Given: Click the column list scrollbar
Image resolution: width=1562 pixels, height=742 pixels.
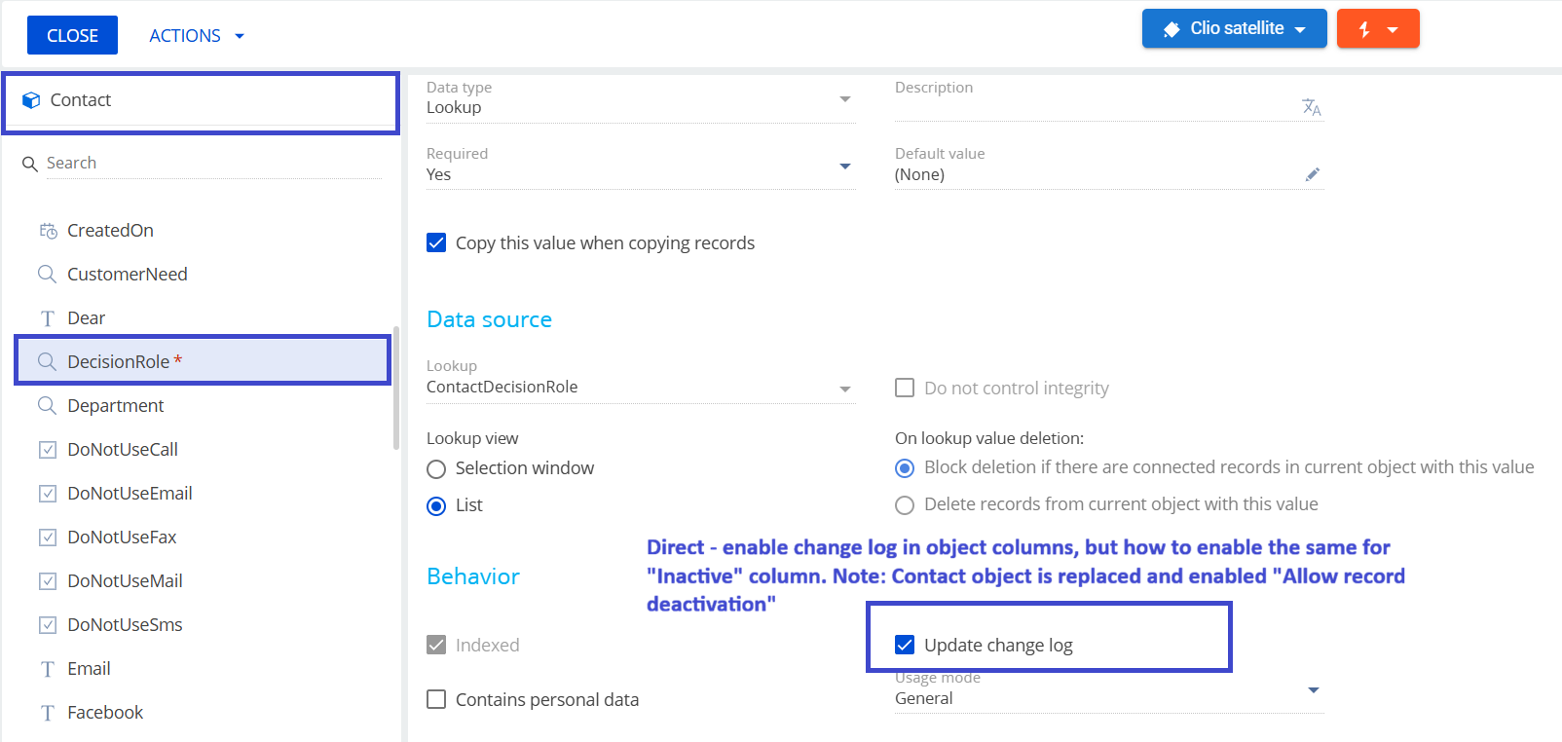Looking at the screenshot, I should pyautogui.click(x=395, y=388).
